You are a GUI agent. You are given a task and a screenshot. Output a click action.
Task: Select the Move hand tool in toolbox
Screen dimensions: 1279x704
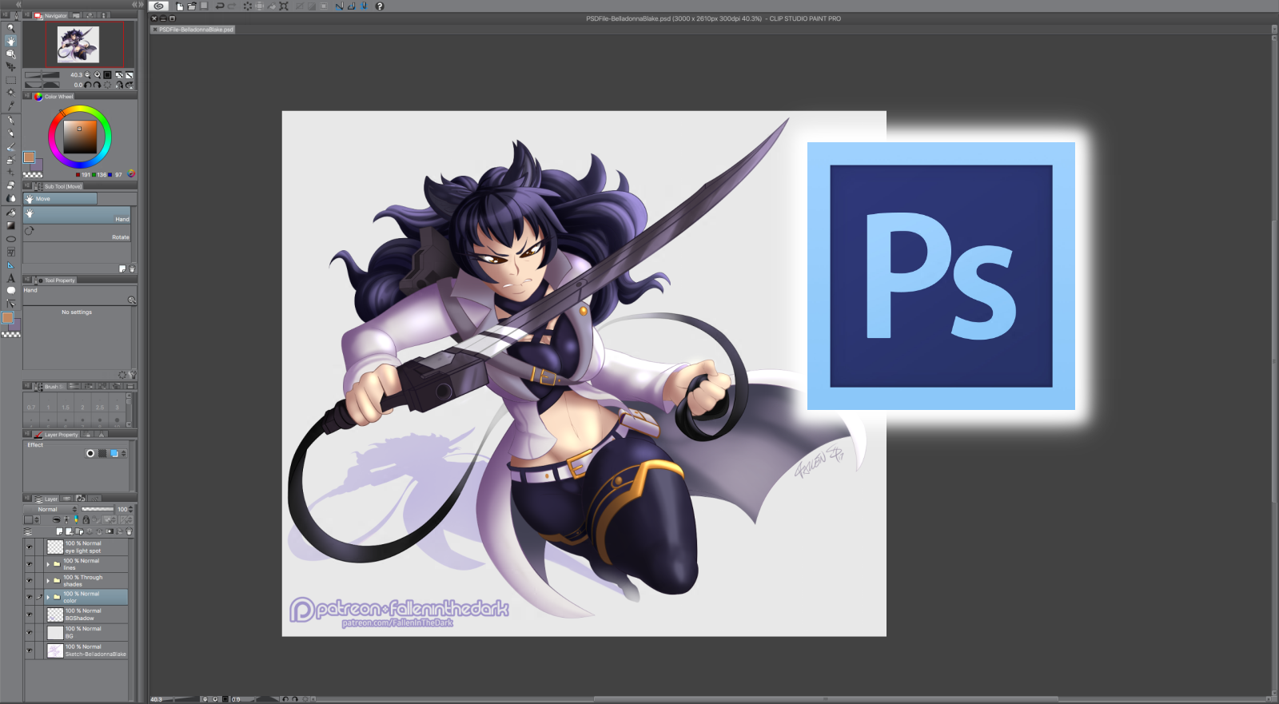10,41
